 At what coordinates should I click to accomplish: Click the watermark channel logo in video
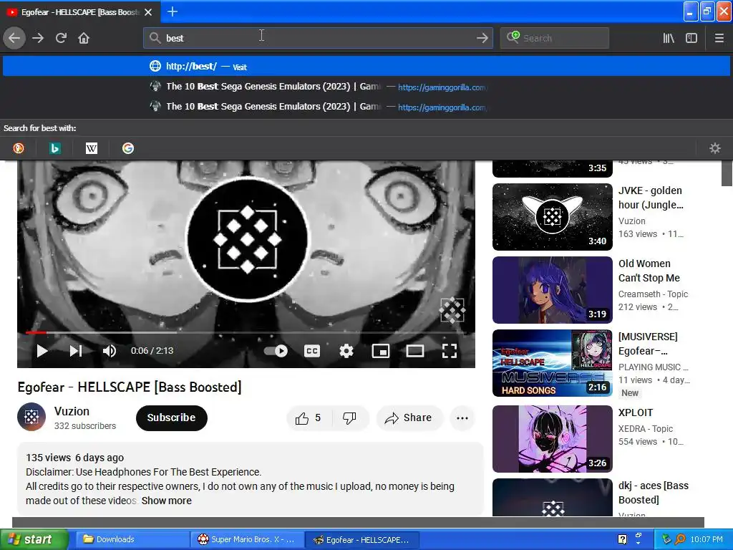tap(452, 310)
